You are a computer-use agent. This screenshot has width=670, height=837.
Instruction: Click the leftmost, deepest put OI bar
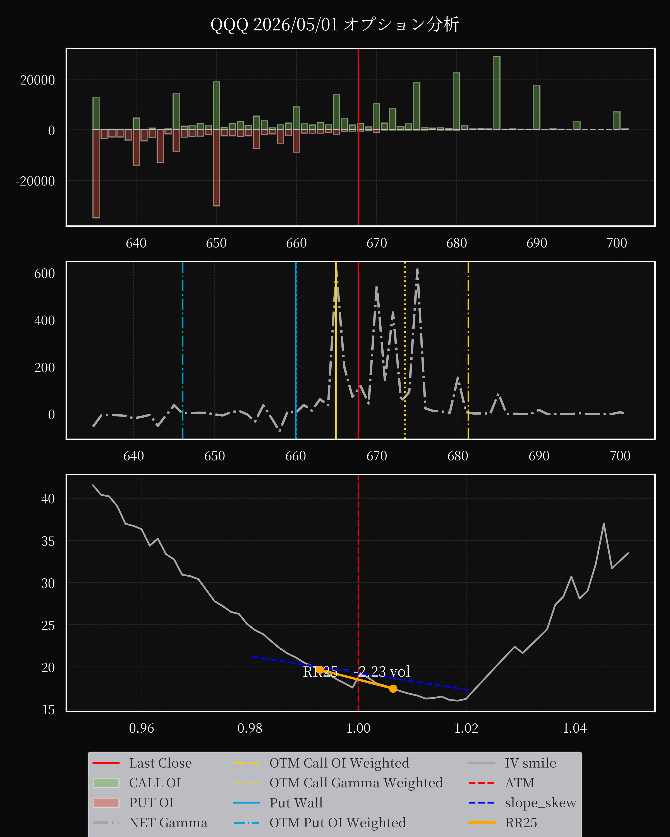(96, 174)
